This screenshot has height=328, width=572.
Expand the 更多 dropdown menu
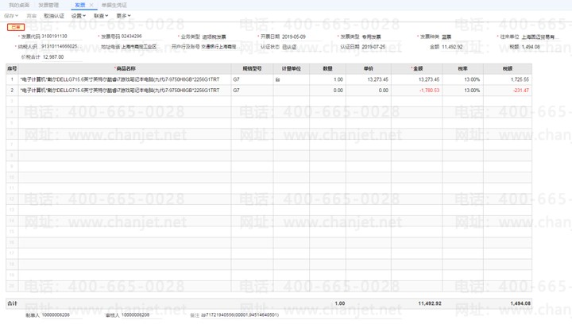click(x=124, y=16)
